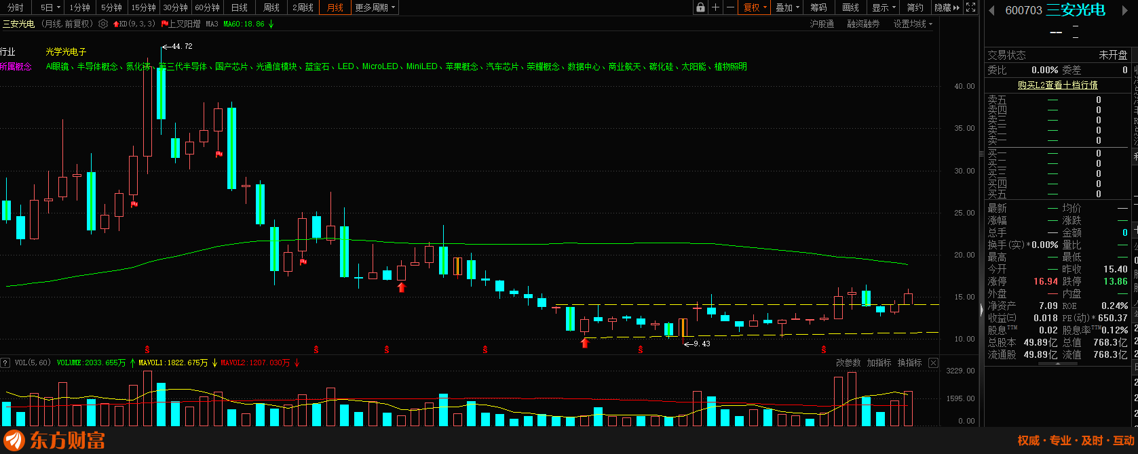Click the PE(动) 650.37 value
The image size is (1138, 454).
(1113, 318)
